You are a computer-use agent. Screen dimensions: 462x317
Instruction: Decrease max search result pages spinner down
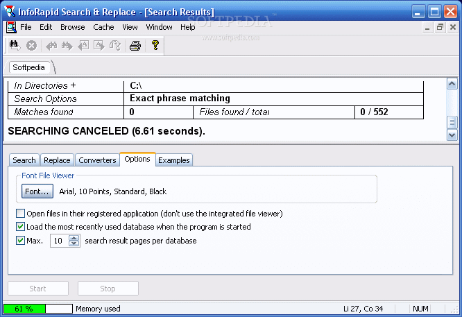[74, 243]
